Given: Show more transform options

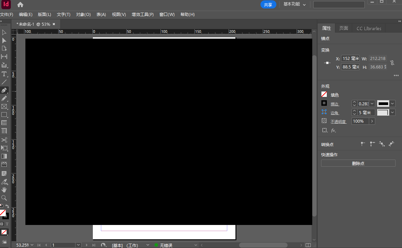Looking at the screenshot, I should (396, 76).
